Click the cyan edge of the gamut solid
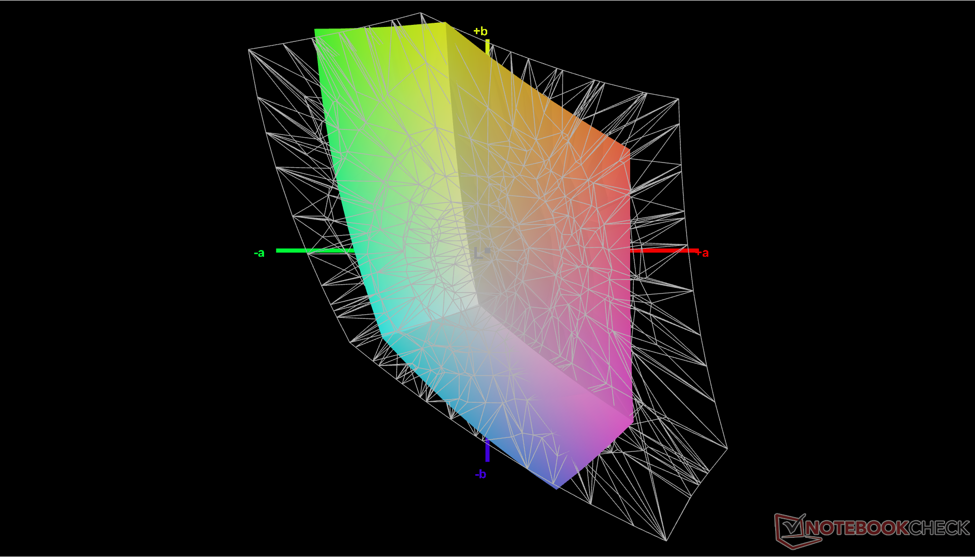 pyautogui.click(x=382, y=334)
